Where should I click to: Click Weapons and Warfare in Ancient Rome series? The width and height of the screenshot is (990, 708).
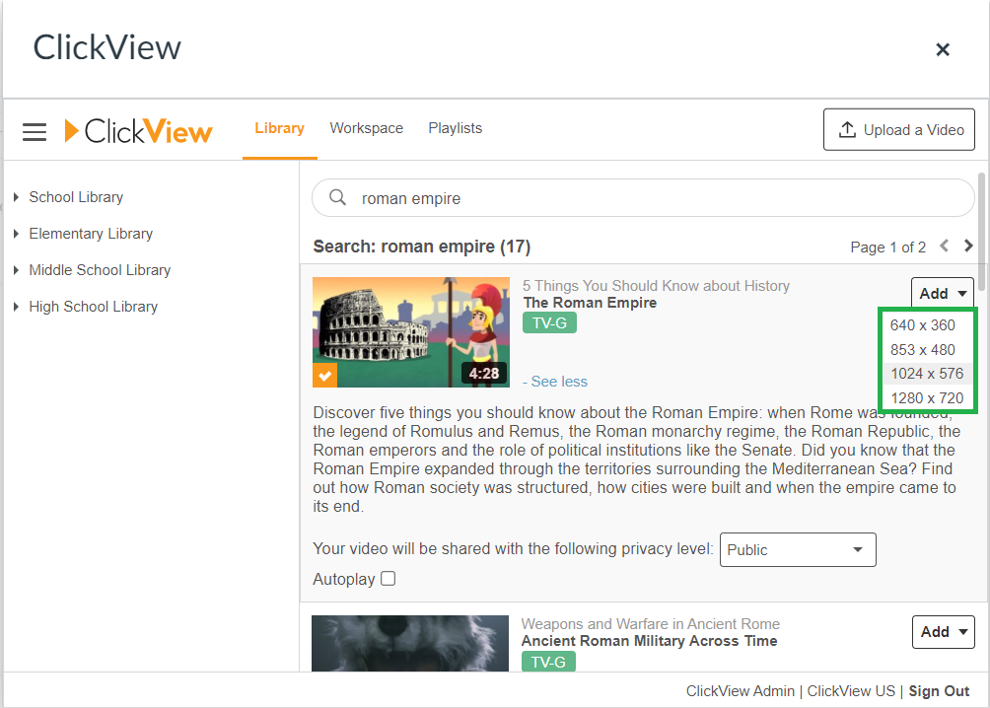pos(651,624)
